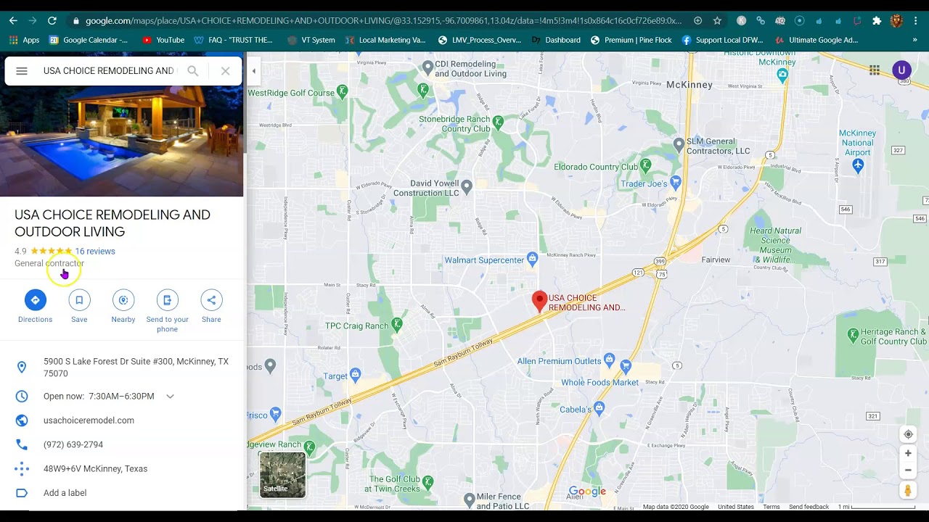Open the YouTube bookmark
Screen dimensions: 929x522
click(163, 40)
